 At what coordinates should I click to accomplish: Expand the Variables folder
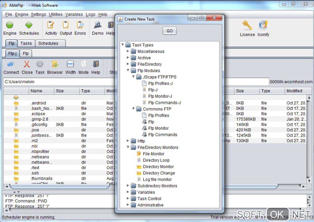point(128,192)
